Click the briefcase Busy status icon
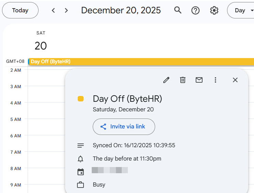 coord(80,185)
